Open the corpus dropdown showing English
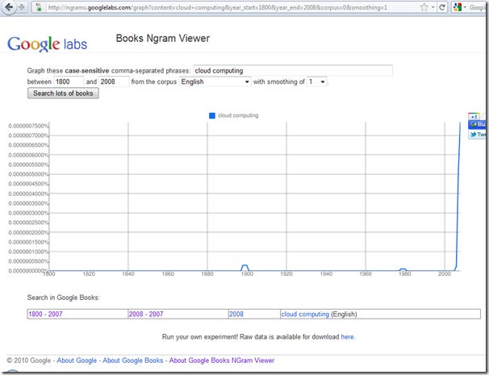Image resolution: width=489 pixels, height=375 pixels. pos(215,81)
